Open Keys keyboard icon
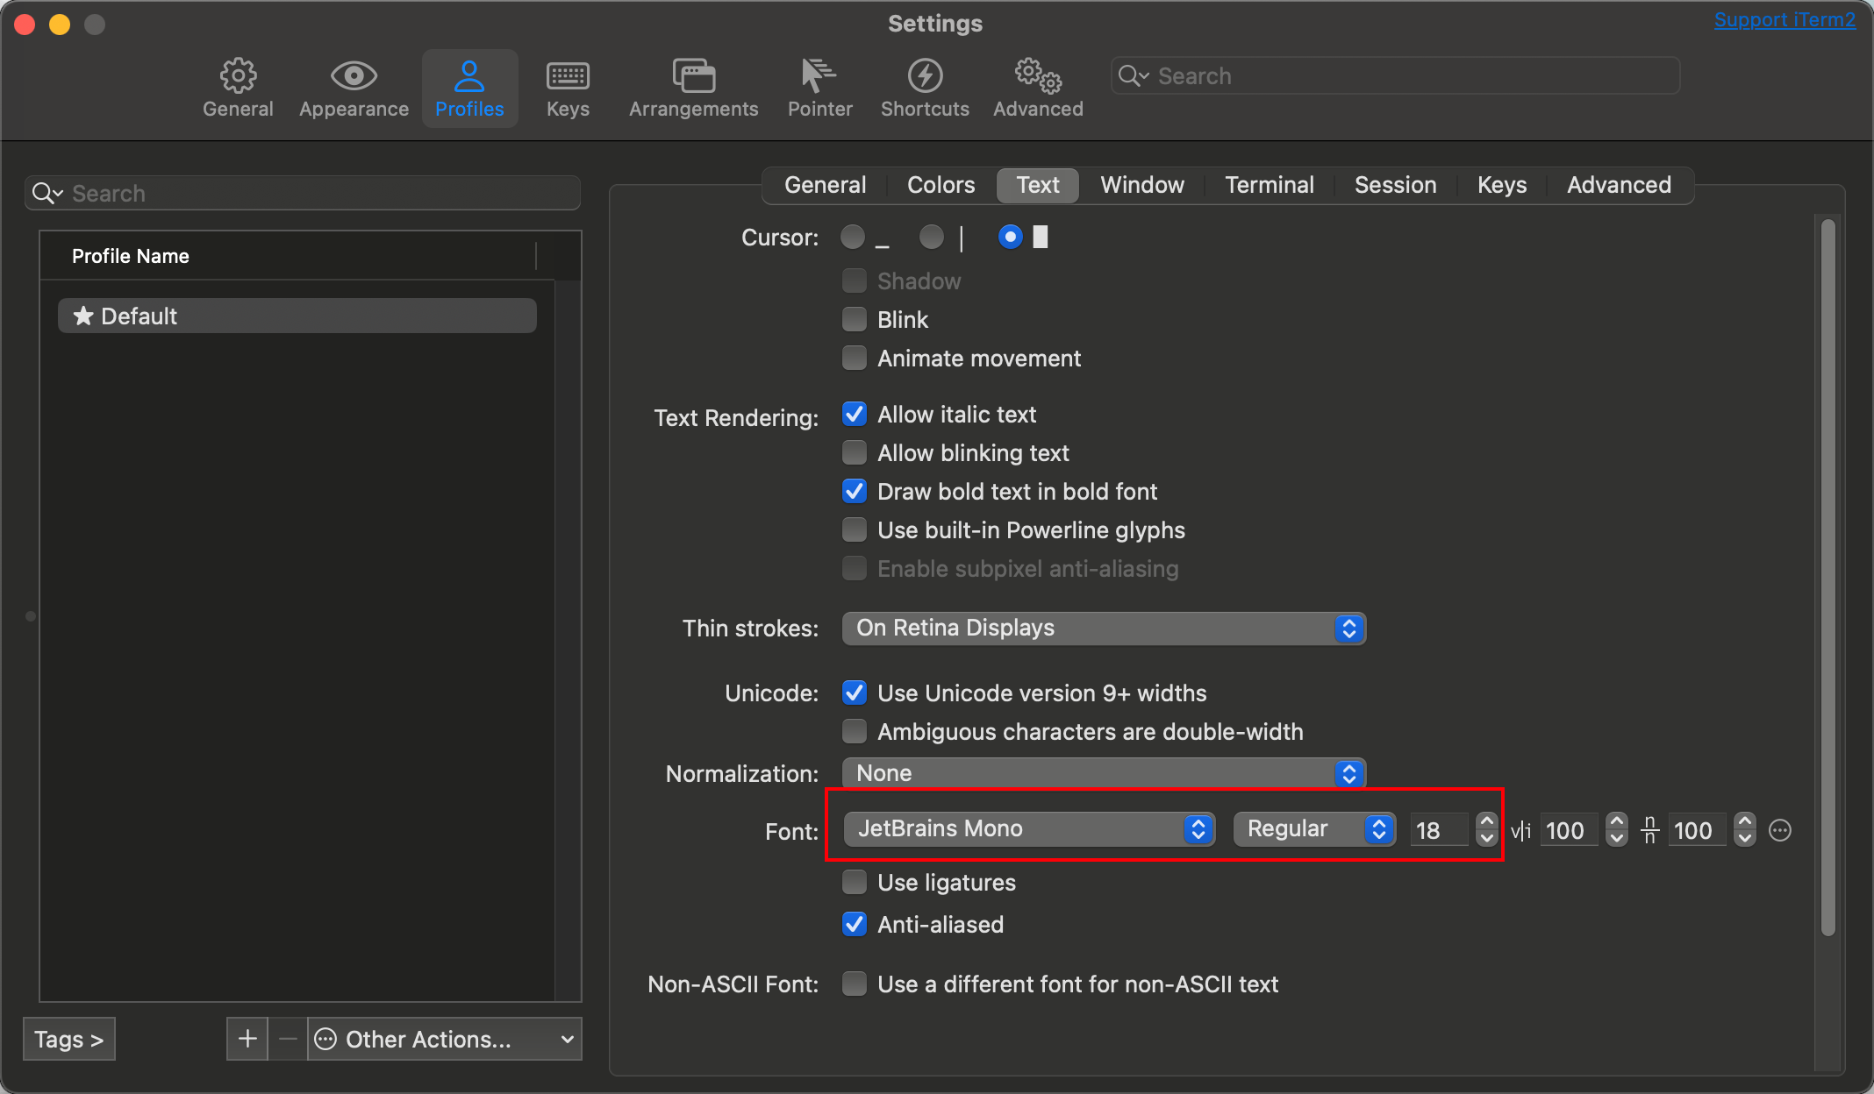Image resolution: width=1874 pixels, height=1094 pixels. click(568, 76)
